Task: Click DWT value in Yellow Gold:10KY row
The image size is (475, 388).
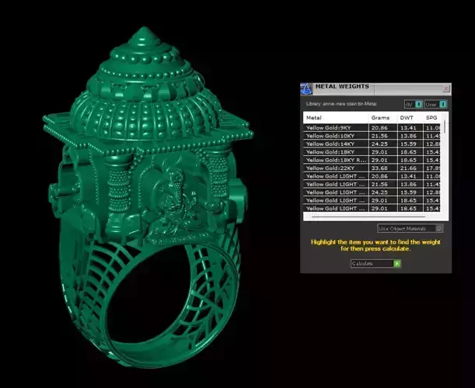Action: coord(408,136)
